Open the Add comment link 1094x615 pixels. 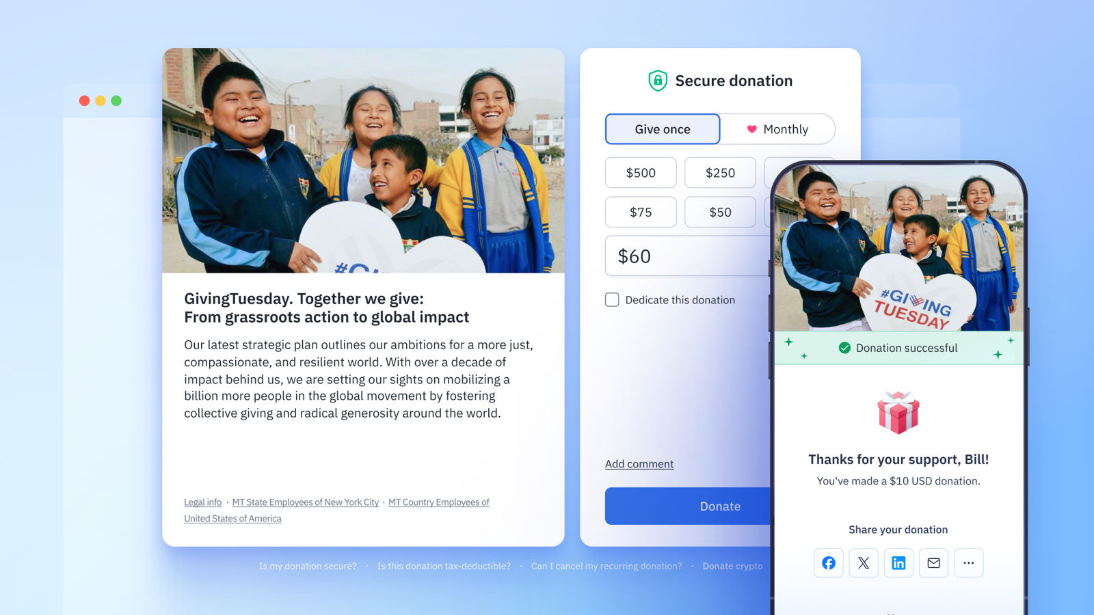(x=639, y=464)
